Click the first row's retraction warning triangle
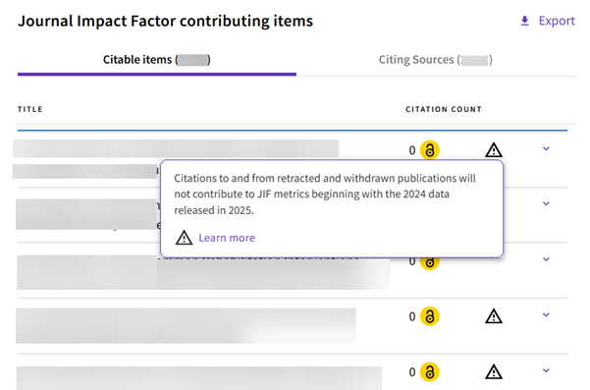This screenshot has width=590, height=390. 493,150
